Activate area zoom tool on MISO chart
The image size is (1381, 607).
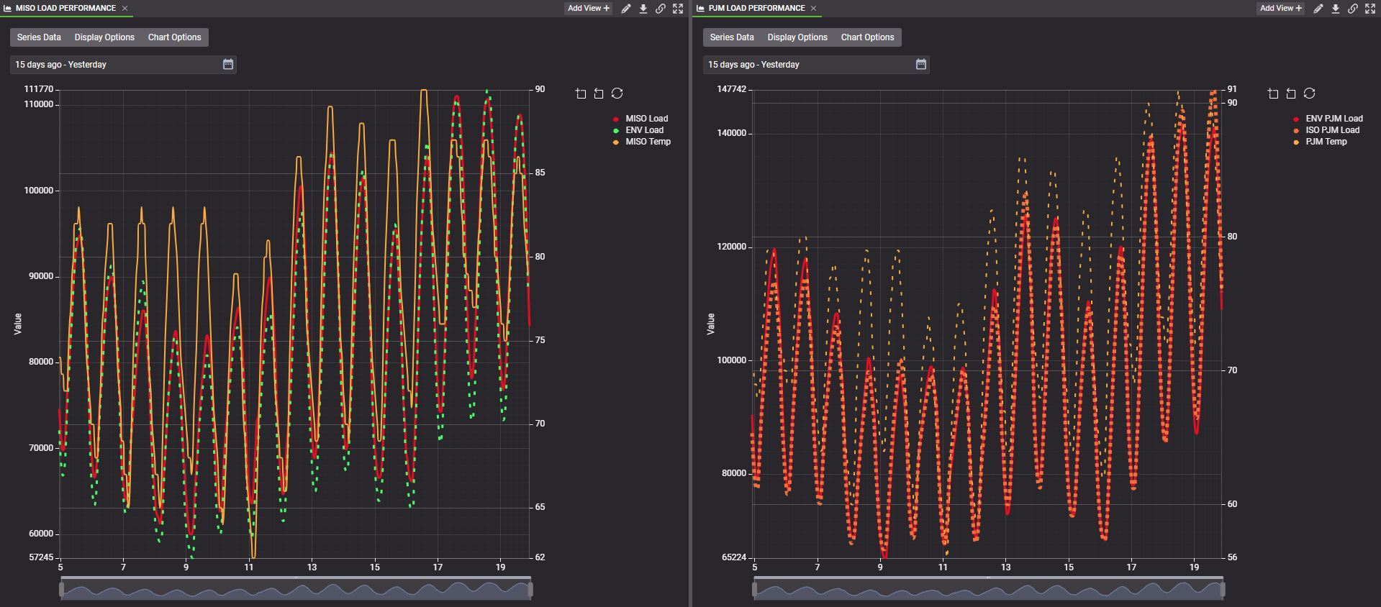click(581, 93)
